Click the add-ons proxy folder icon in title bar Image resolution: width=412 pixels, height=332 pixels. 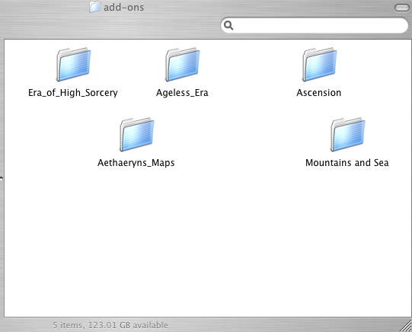[94, 7]
